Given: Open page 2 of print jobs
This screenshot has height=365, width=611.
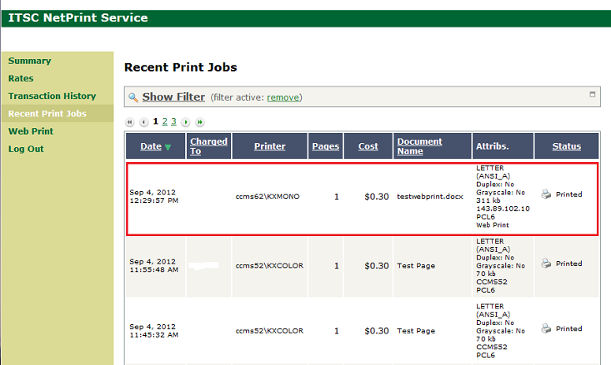Looking at the screenshot, I should (x=164, y=121).
